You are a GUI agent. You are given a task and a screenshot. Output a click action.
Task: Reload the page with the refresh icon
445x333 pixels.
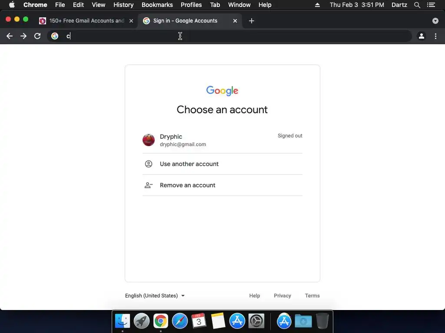37,36
